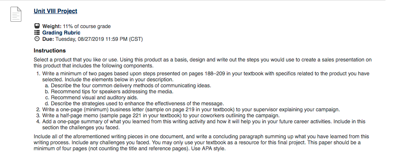
Task: Click the weight scale icon
Action: point(37,26)
